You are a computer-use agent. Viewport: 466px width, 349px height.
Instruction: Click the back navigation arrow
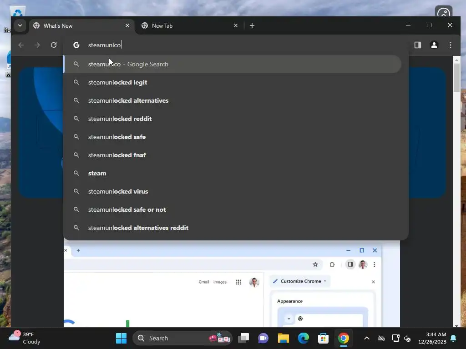click(x=21, y=45)
